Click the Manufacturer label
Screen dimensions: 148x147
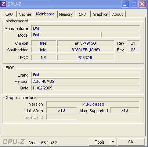click(17, 29)
